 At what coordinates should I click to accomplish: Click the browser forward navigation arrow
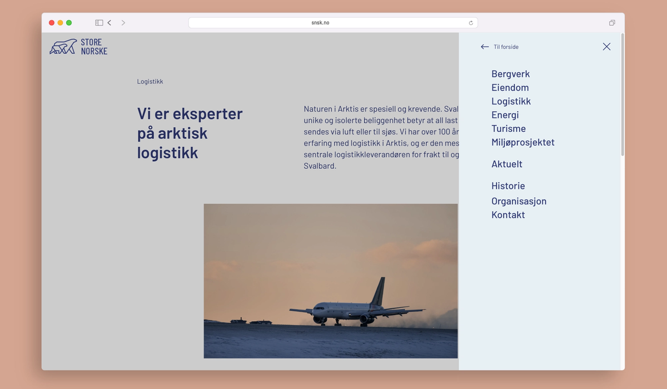123,22
